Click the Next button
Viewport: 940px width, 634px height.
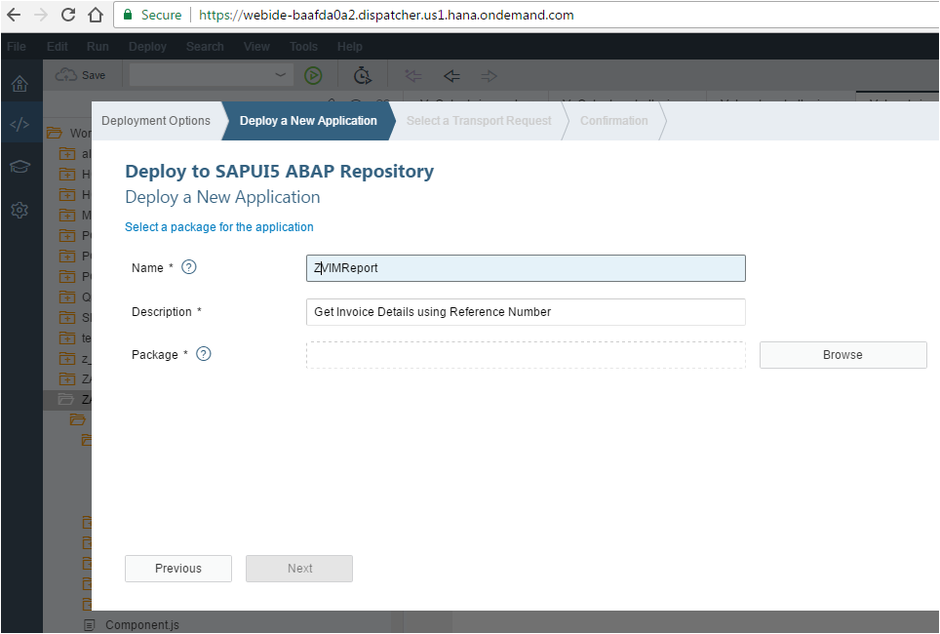click(299, 569)
